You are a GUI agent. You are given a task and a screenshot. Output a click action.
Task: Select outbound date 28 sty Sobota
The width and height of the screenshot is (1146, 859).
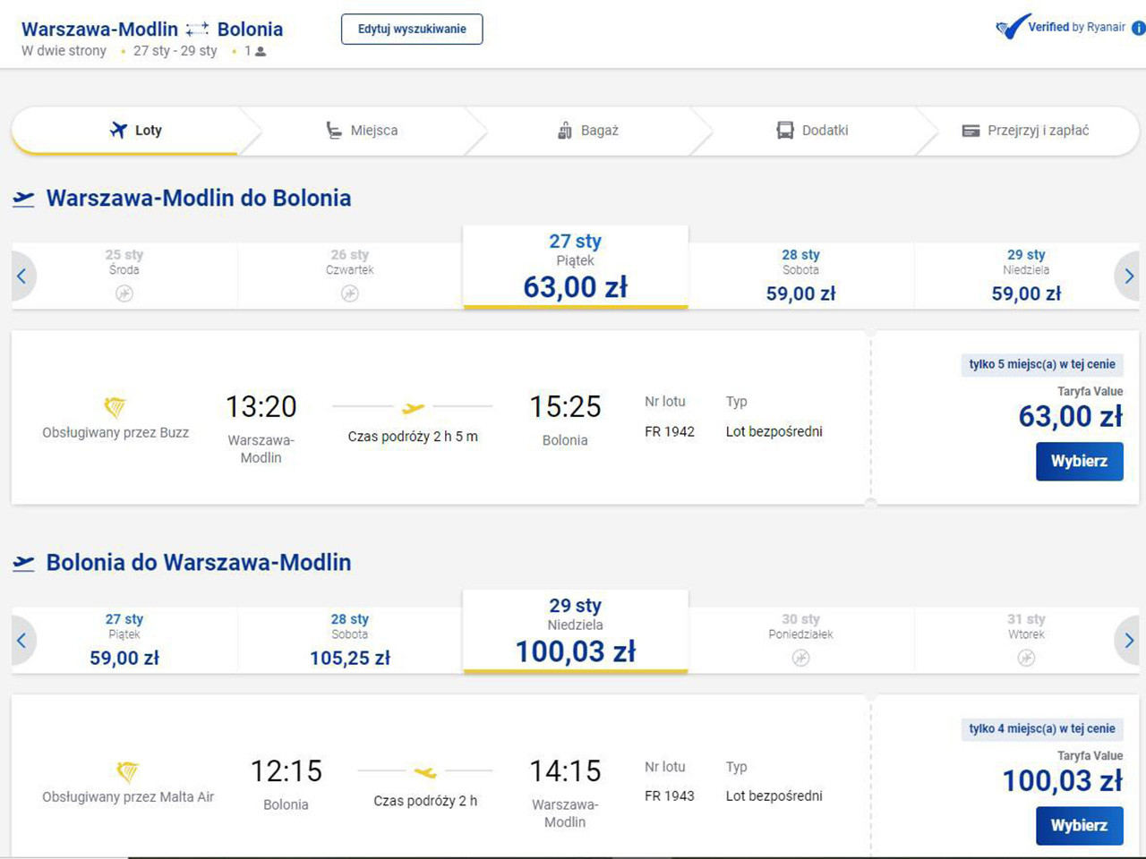[x=800, y=276]
